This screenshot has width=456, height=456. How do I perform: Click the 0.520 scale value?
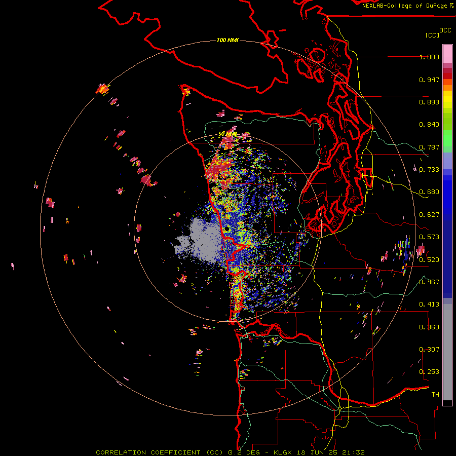pos(429,259)
